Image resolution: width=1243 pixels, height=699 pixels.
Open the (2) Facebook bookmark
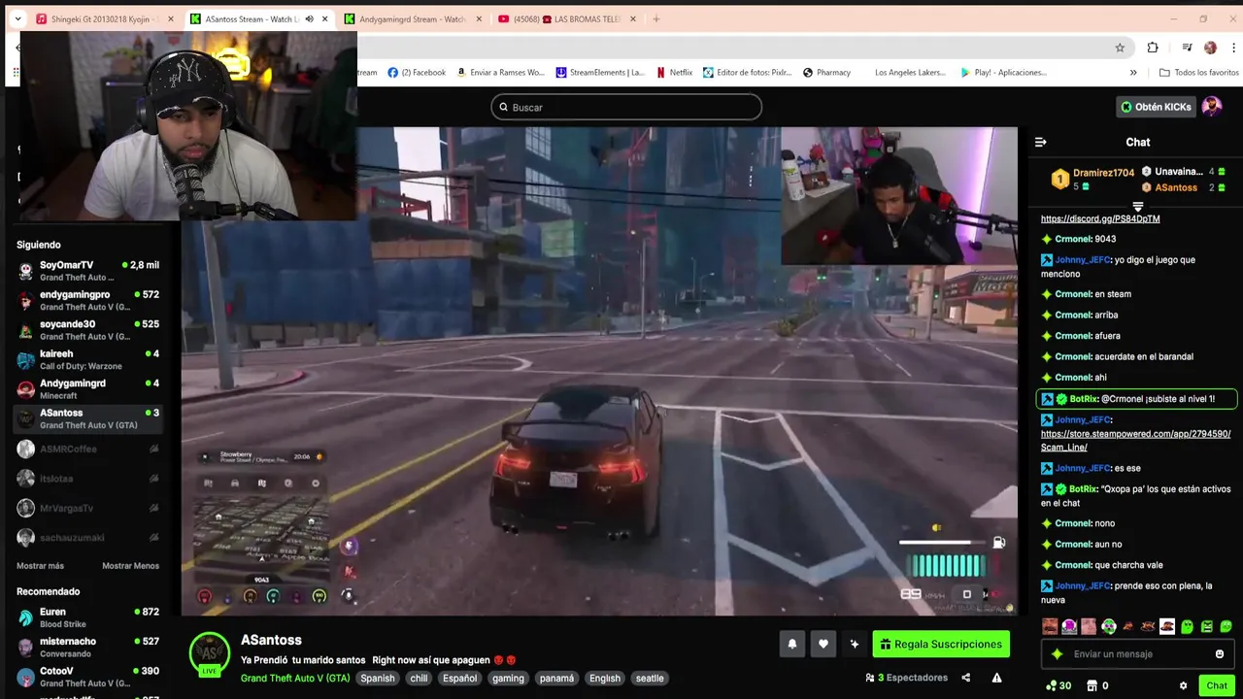click(x=417, y=72)
